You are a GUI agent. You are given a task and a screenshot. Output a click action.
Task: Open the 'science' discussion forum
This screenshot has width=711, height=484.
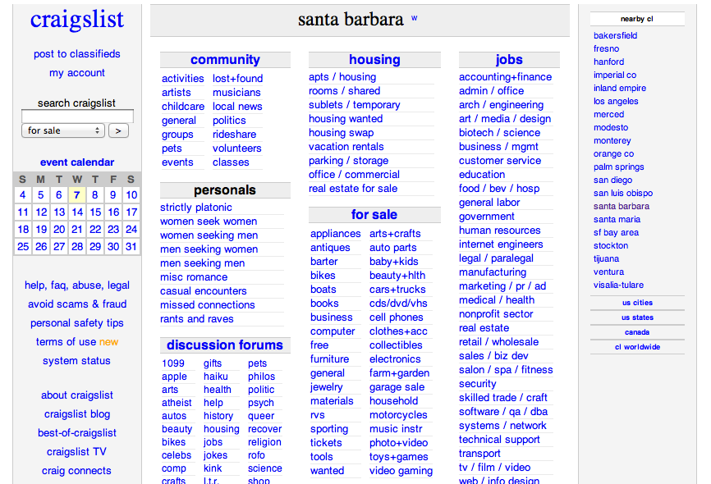(x=265, y=468)
